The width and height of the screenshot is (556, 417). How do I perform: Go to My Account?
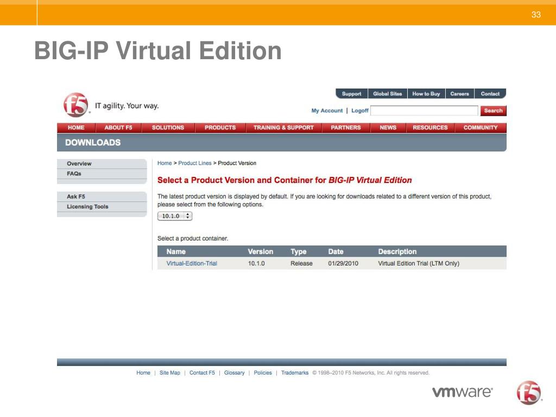[327, 111]
